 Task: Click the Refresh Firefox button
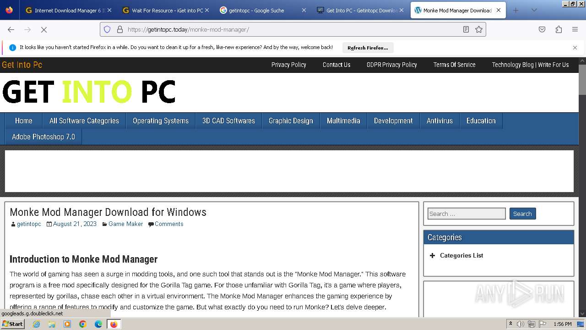368,48
